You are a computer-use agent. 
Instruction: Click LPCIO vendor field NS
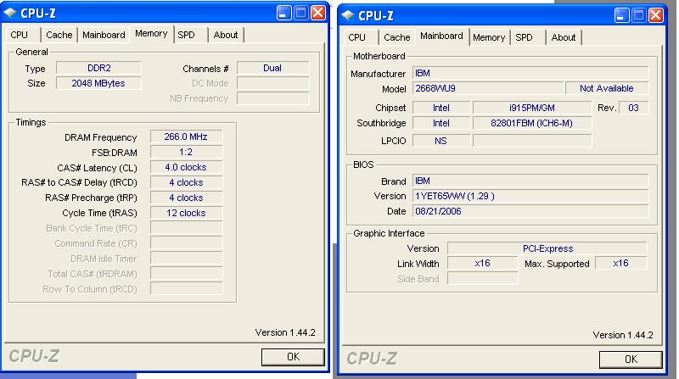pos(441,141)
